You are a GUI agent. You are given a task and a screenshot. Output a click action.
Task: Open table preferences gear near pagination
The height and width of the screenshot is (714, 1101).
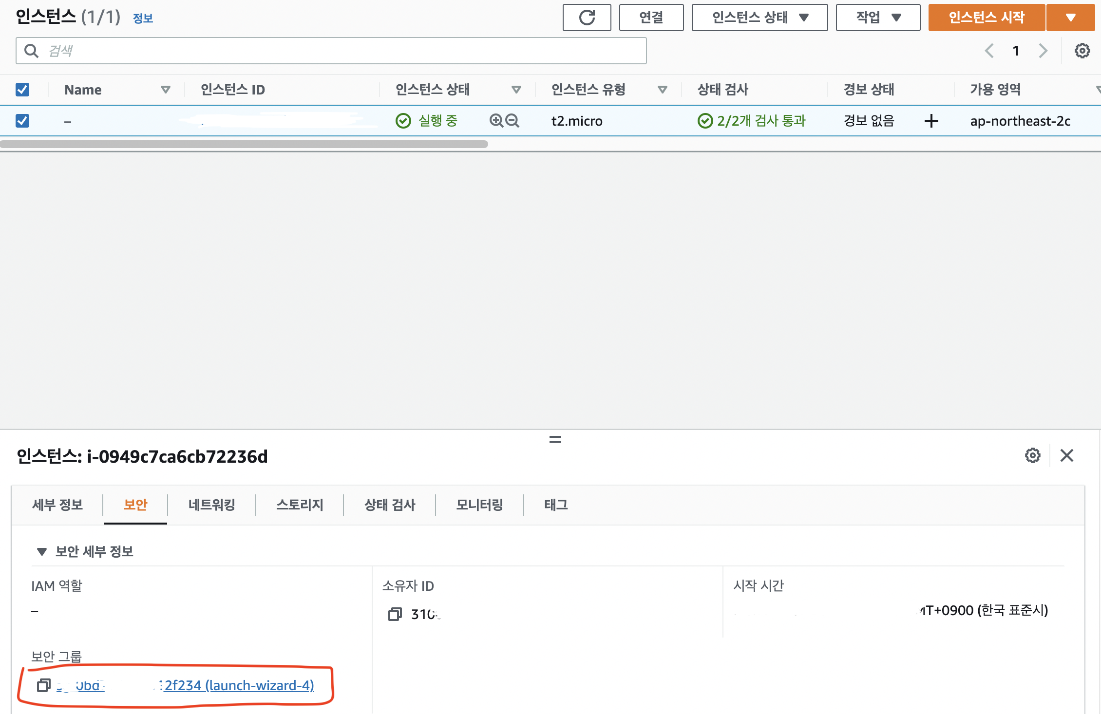point(1082,51)
